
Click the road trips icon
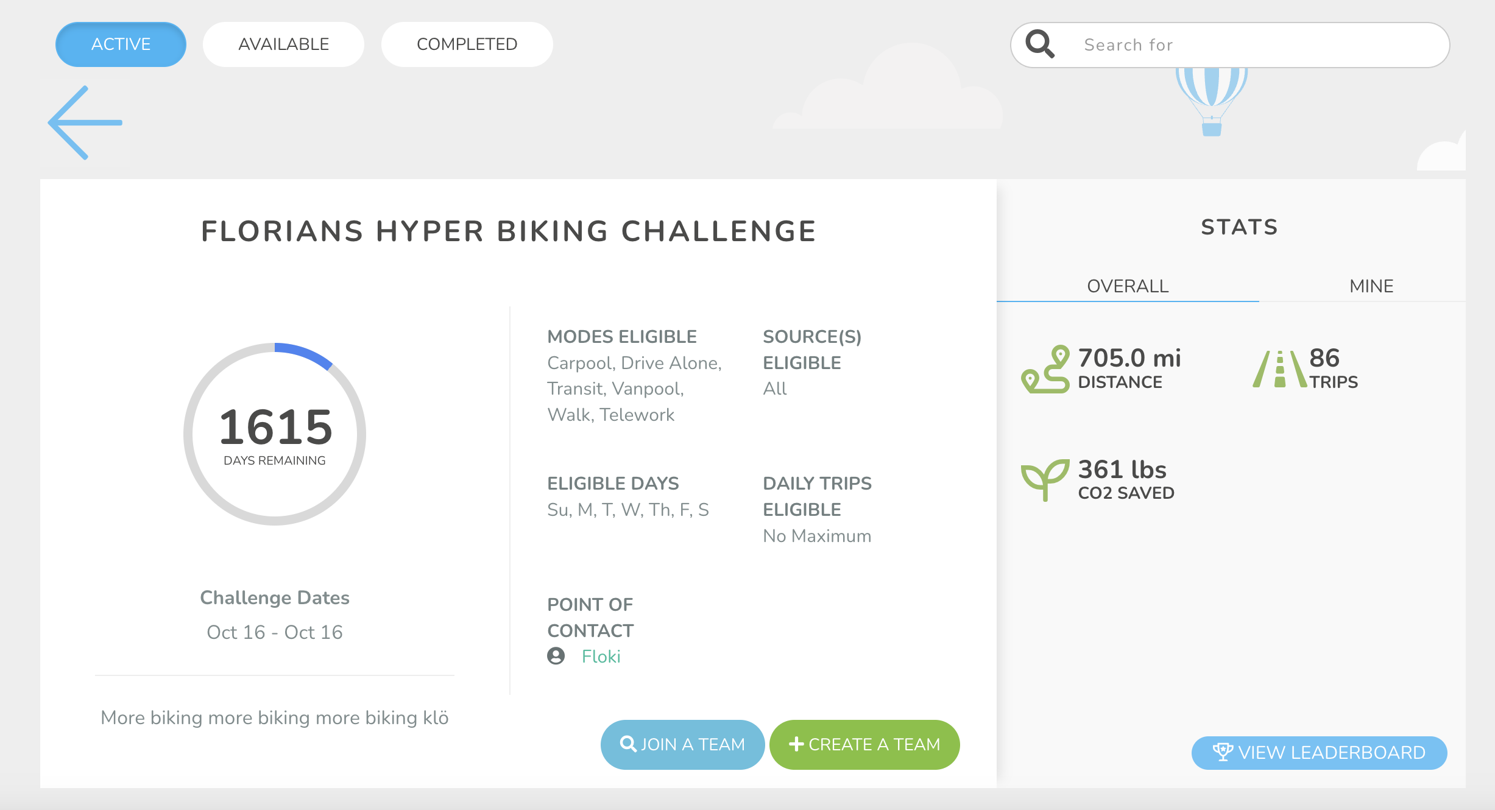click(x=1280, y=369)
